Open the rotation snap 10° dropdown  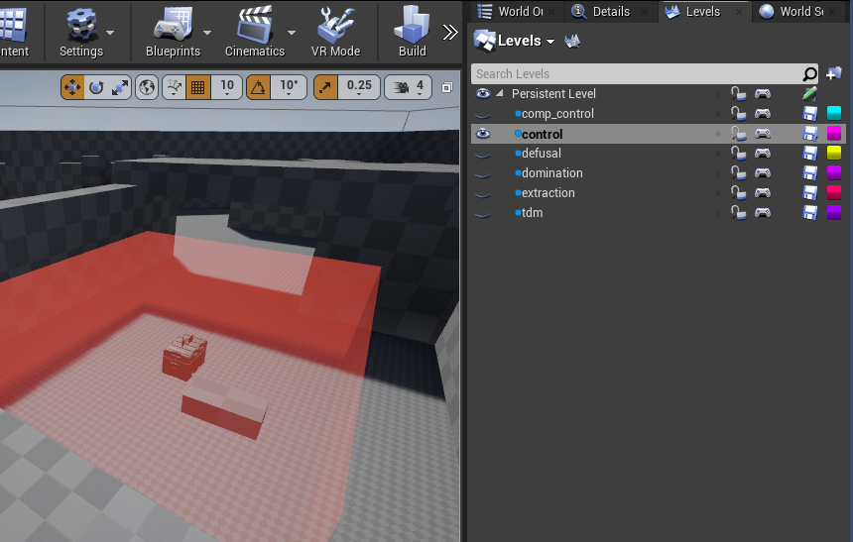[x=289, y=87]
